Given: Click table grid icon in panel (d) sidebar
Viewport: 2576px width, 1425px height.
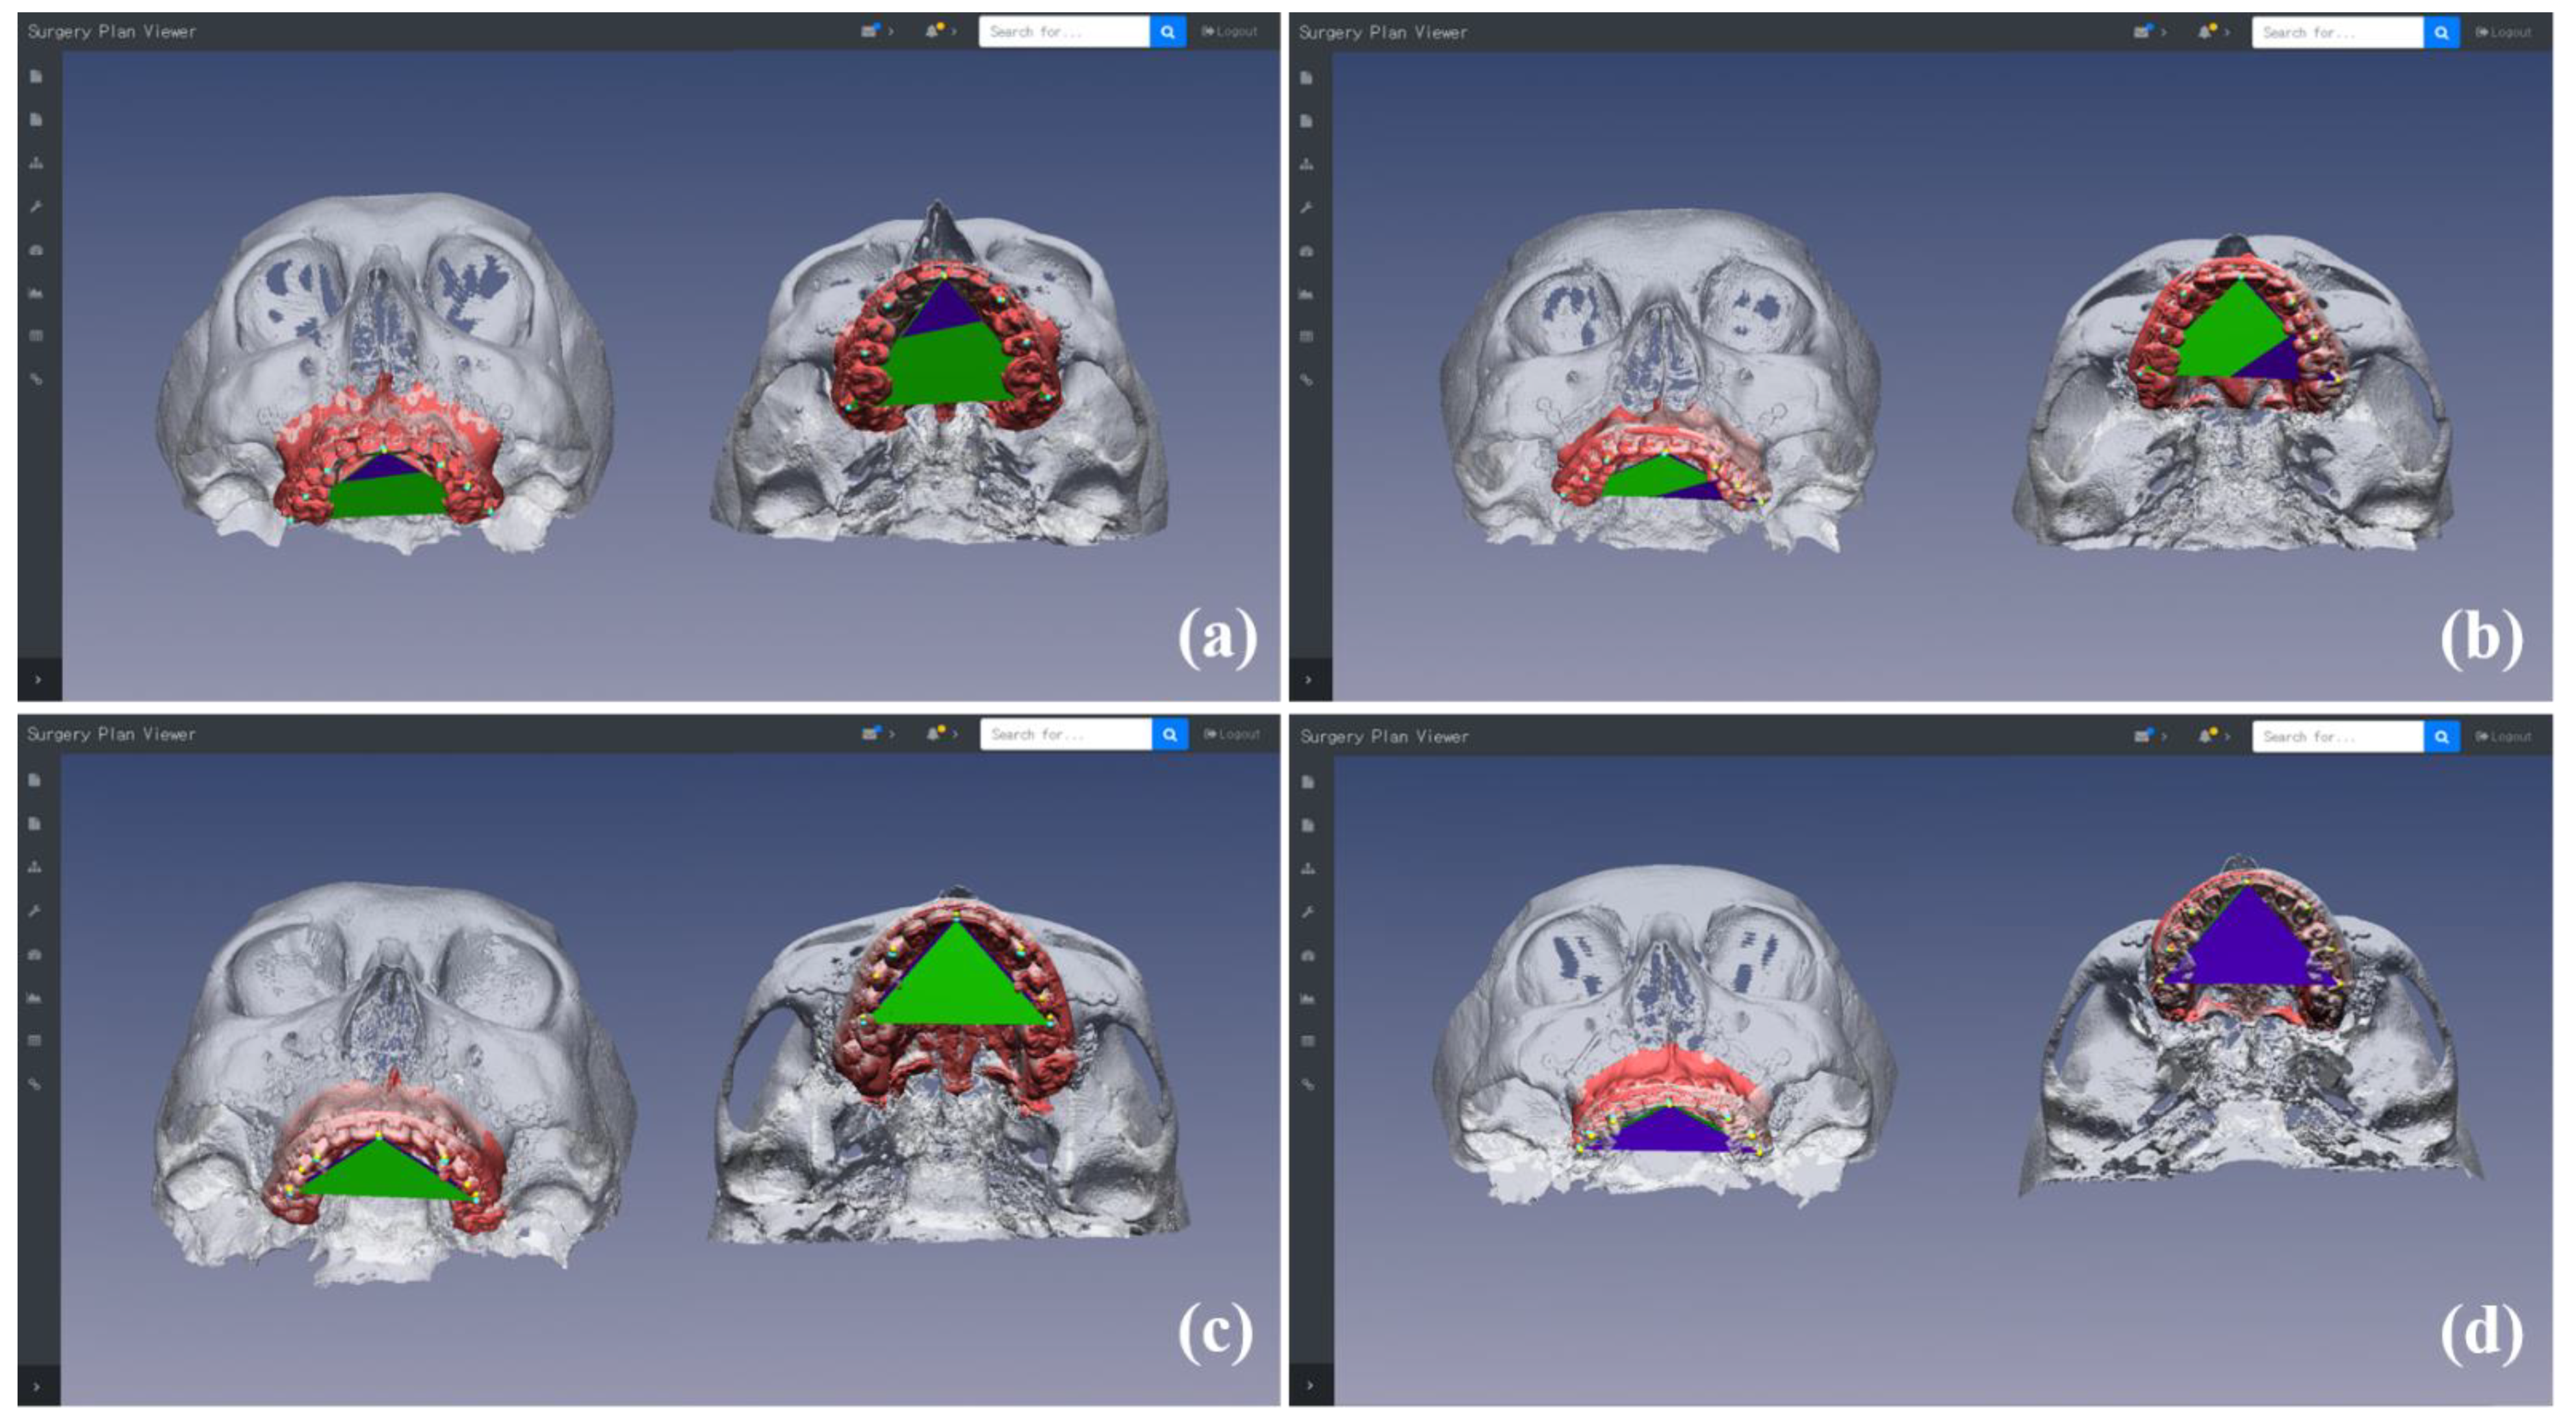Looking at the screenshot, I should click(x=1308, y=1041).
